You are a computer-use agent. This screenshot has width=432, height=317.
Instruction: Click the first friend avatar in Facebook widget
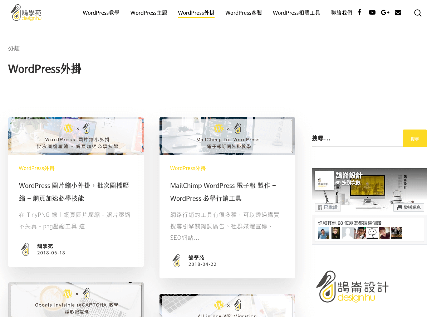coord(324,233)
